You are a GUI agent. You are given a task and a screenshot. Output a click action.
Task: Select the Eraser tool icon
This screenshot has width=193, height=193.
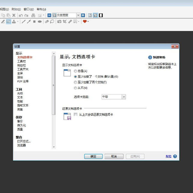[47, 21]
